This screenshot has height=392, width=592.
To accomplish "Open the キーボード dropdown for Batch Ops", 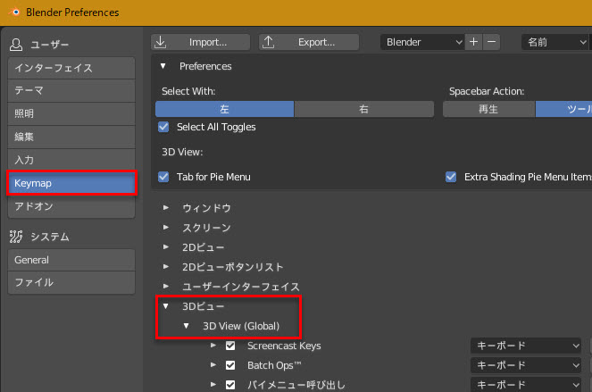I will (x=526, y=365).
